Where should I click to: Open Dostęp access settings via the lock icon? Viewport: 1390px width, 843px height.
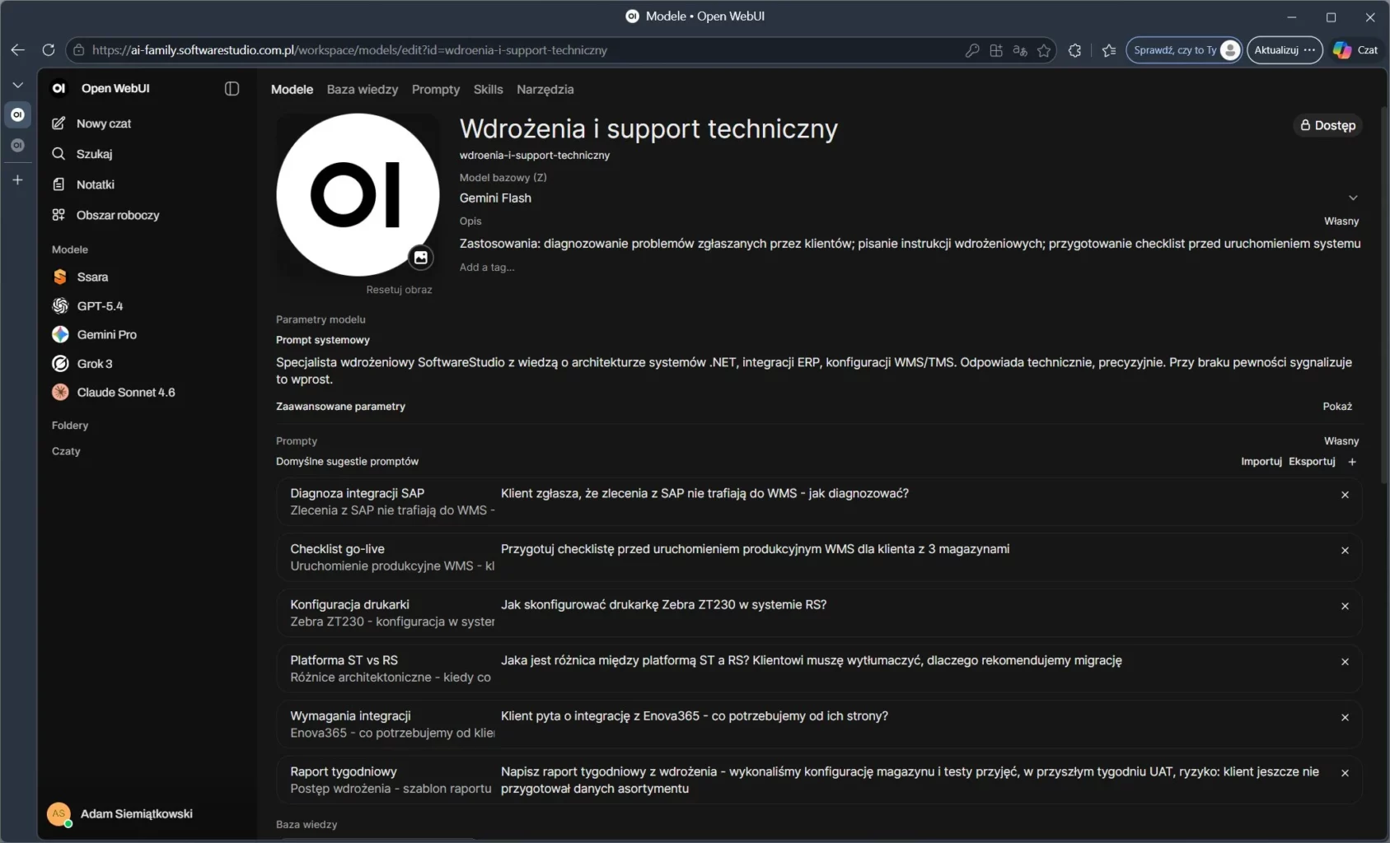1304,125
